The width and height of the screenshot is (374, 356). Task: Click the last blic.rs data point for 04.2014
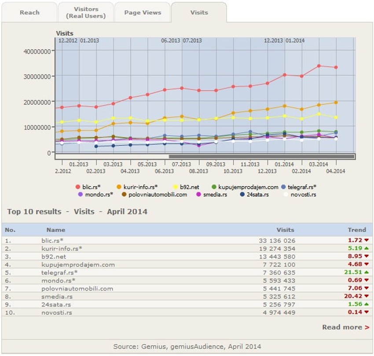336,67
